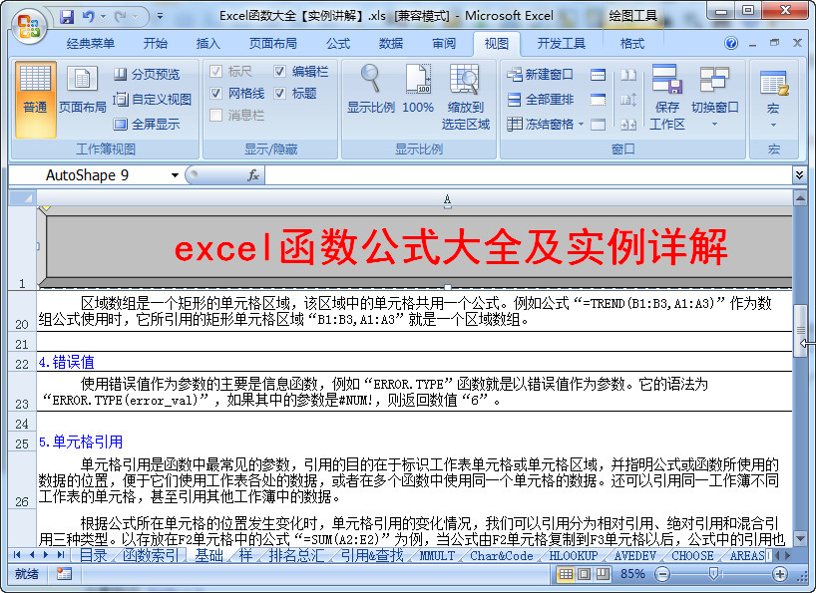The height and width of the screenshot is (593, 816).
Task: Toggle the Headings (标题) checkbox
Action: point(280,93)
